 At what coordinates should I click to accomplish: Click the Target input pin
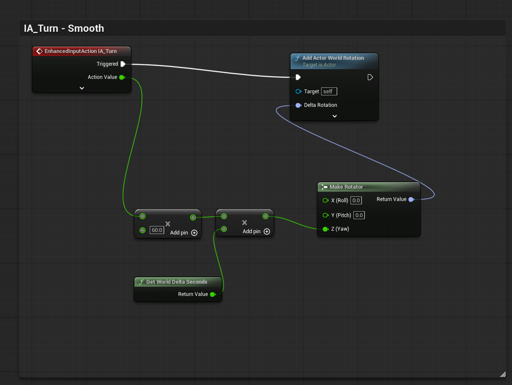(298, 92)
